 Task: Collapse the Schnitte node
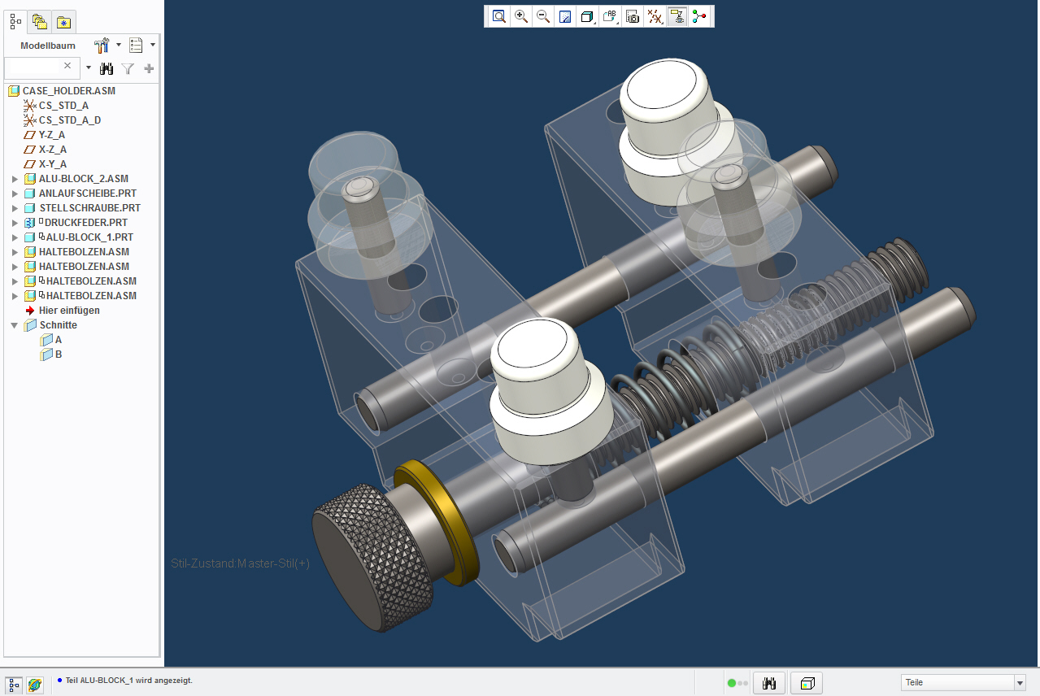pos(14,325)
